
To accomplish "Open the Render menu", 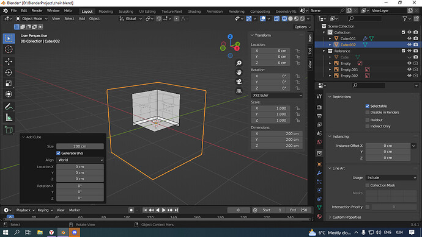I will point(37,10).
